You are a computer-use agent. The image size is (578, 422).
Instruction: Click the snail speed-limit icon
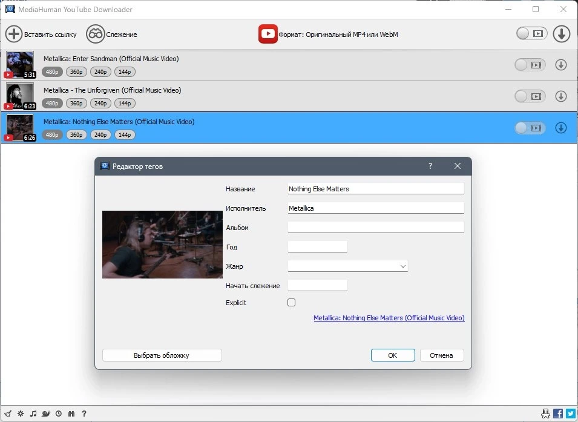pyautogui.click(x=46, y=414)
